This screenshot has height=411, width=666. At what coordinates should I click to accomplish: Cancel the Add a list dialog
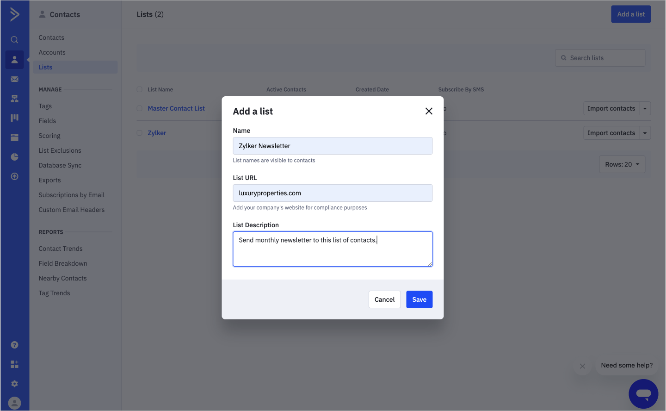pyautogui.click(x=384, y=299)
